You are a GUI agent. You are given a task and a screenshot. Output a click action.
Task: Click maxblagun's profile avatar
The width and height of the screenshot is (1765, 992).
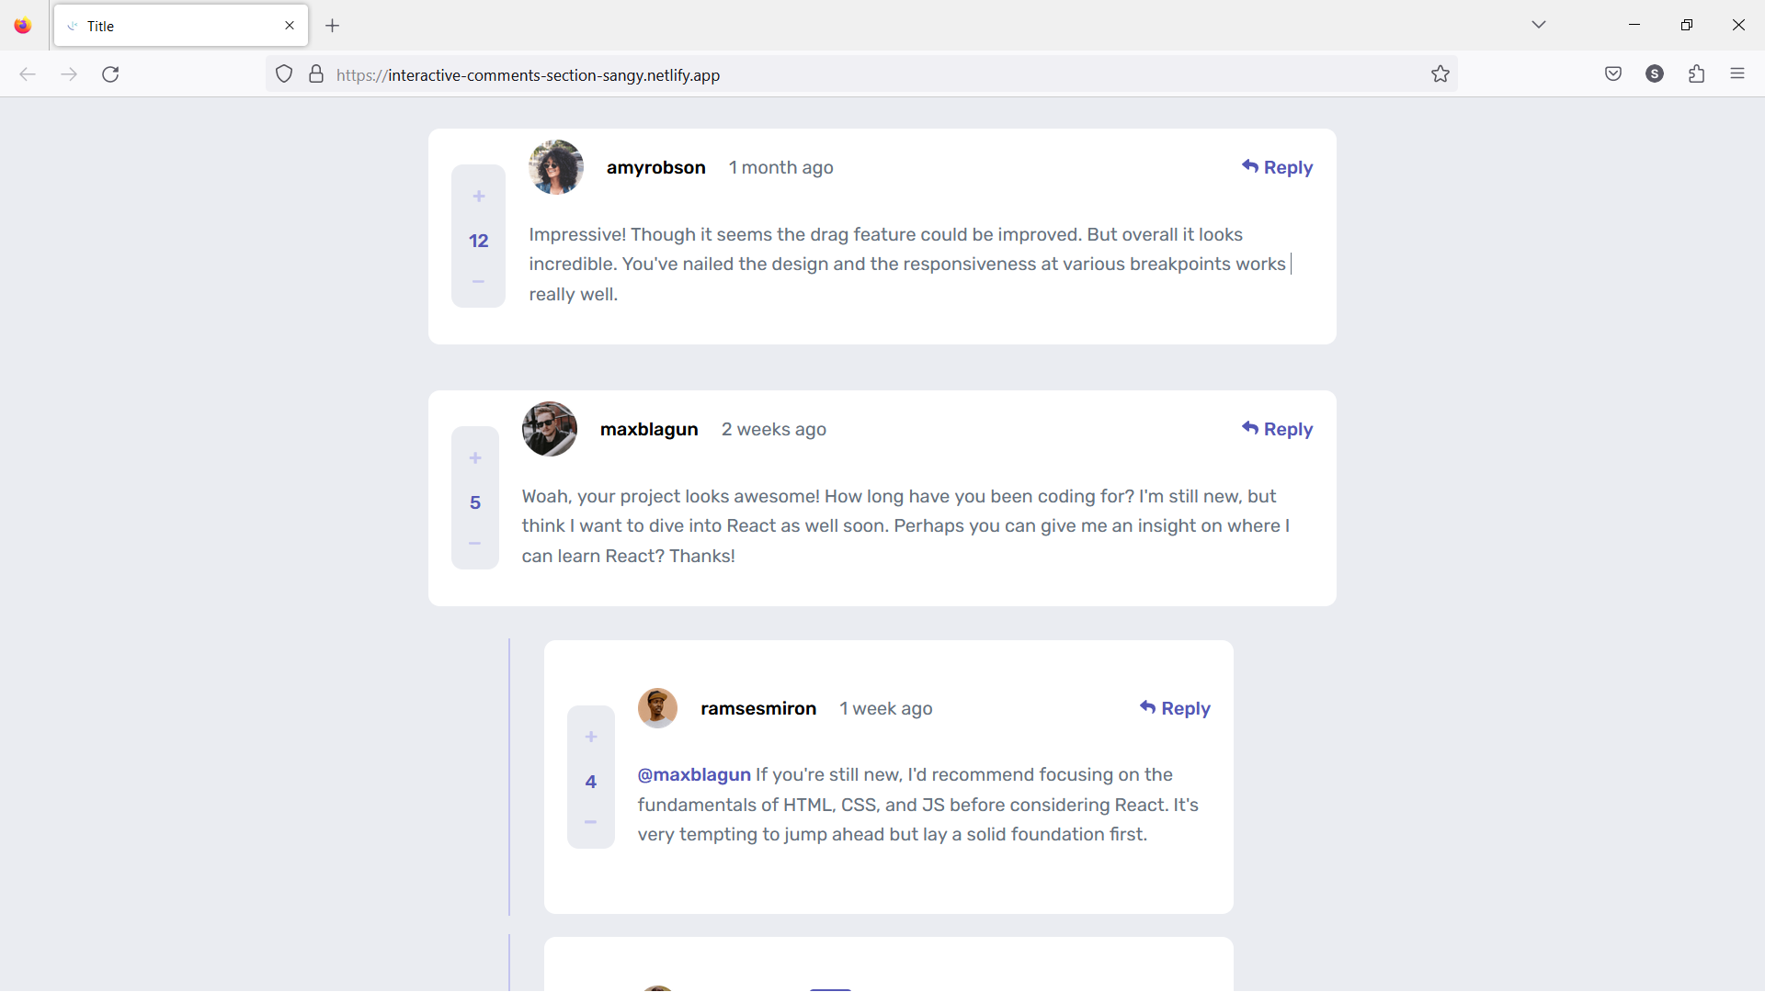549,429
